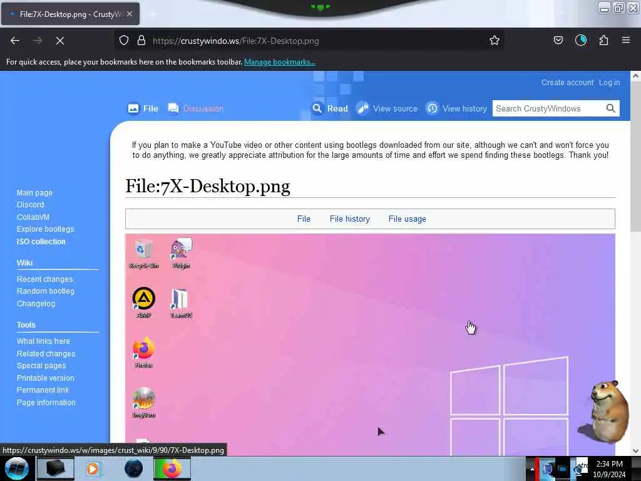Open Special pages link

[x=41, y=366]
